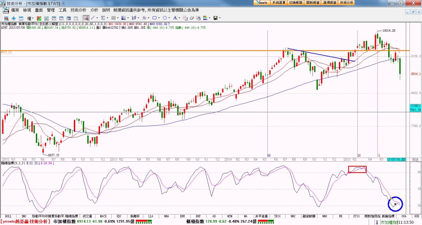
Task: Open the 技術分析 menu in menu bar
Action: (78, 10)
